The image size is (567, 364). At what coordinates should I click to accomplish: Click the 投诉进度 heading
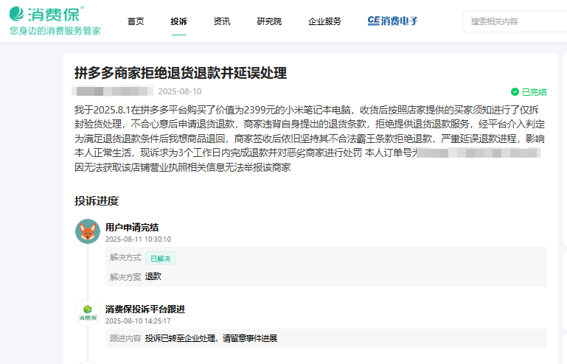(x=97, y=201)
